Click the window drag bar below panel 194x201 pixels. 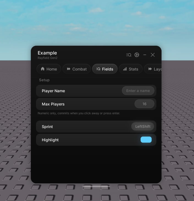tap(96, 186)
